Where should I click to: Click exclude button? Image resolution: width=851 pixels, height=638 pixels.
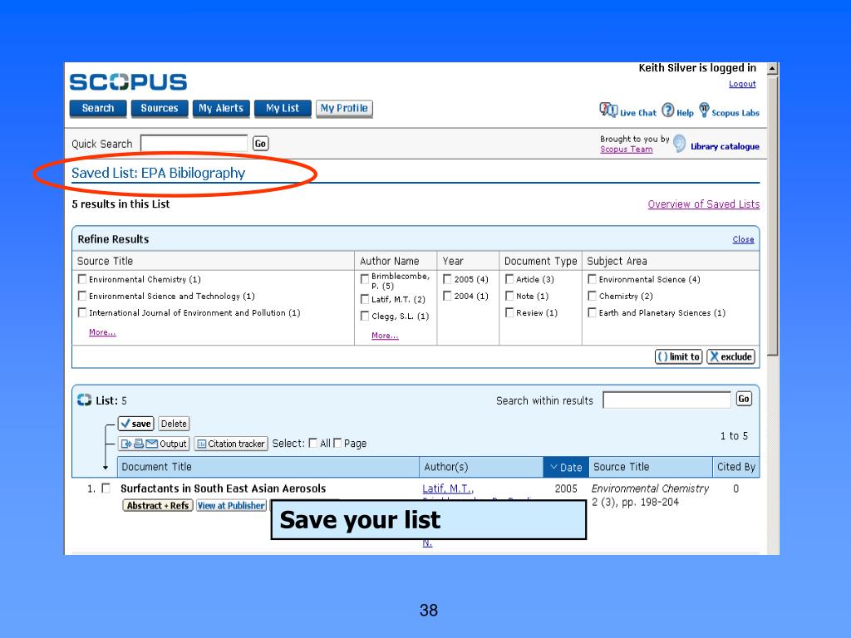[x=730, y=356]
